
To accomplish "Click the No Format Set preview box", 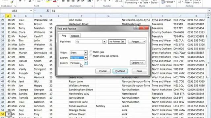I will coord(117,42).
